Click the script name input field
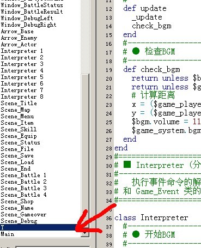201x248 pixels. point(53,247)
